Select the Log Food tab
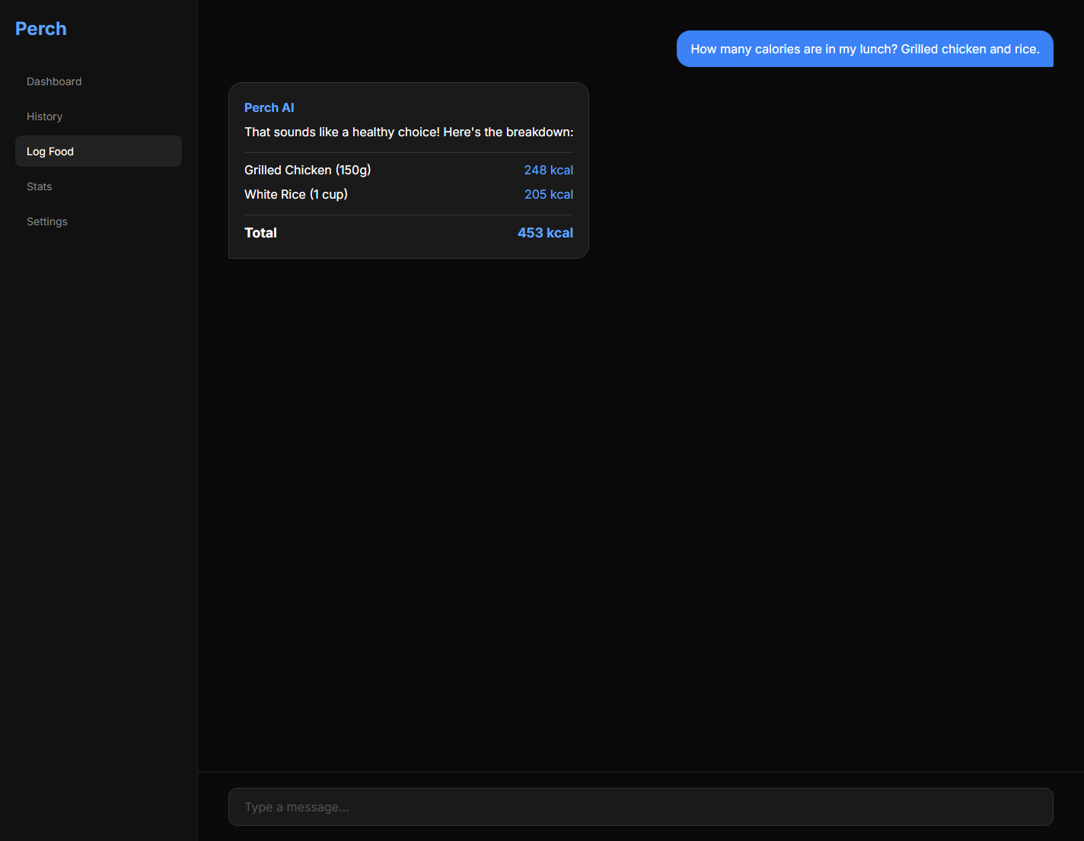 tap(50, 151)
